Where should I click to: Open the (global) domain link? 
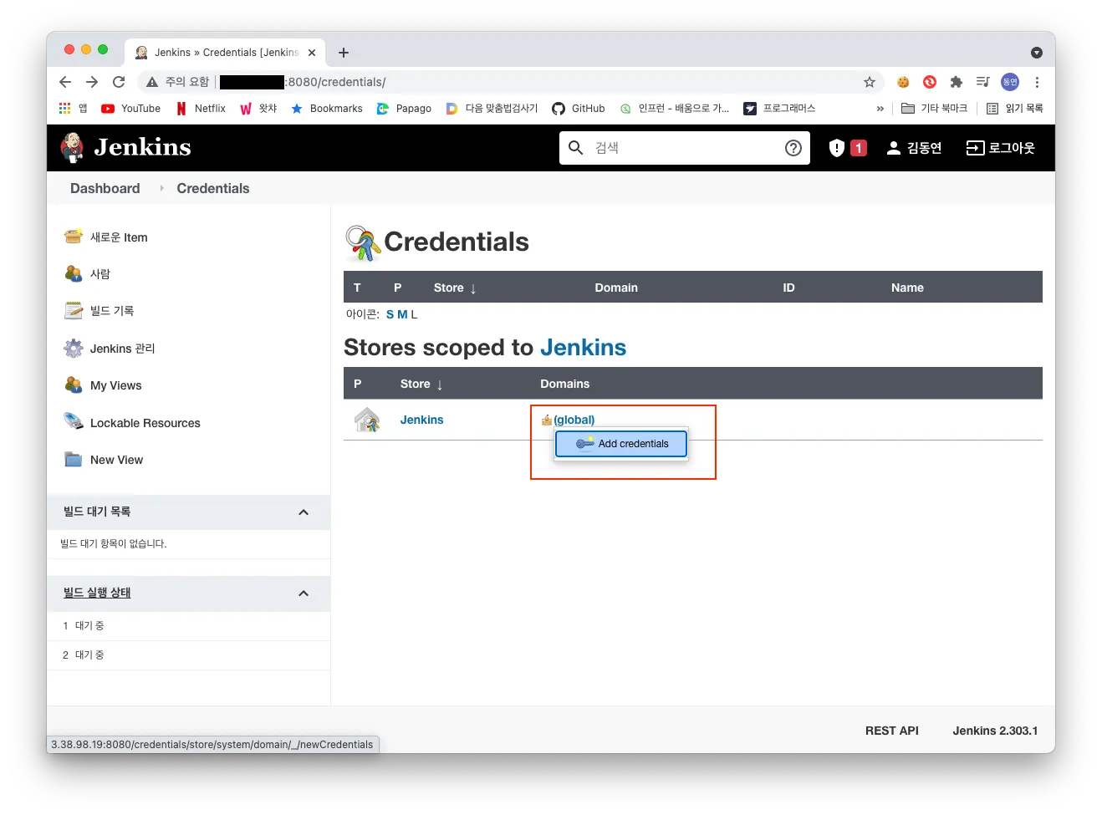[x=574, y=420]
